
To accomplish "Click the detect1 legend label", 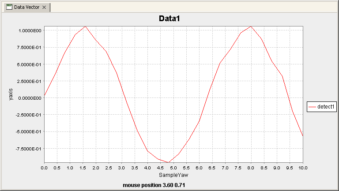I will click(x=327, y=106).
